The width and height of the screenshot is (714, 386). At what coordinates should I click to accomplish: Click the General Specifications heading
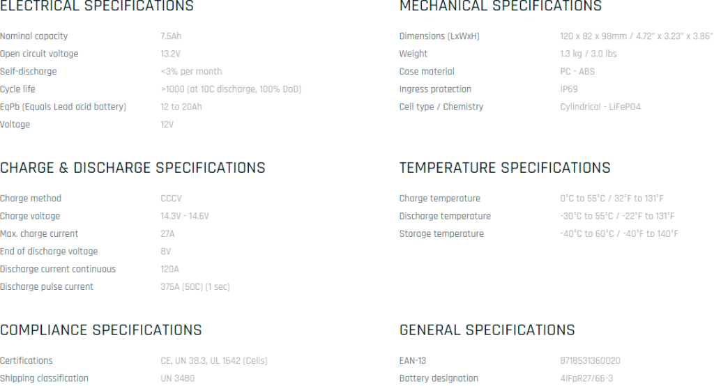487,330
